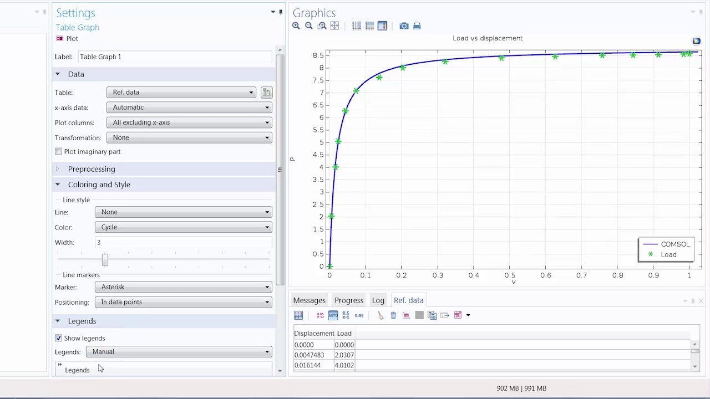This screenshot has width=710, height=399.
Task: Open the Marker dropdown set to Asterisk
Action: point(184,287)
